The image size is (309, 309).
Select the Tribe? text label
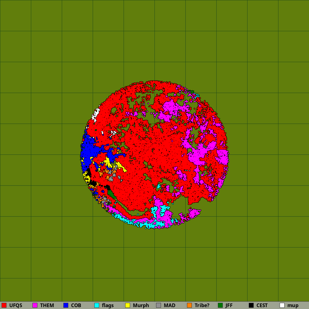pyautogui.click(x=202, y=305)
